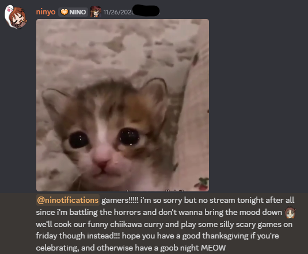Open the crying kitten GIF in full view
This screenshot has height=254, width=308.
coord(123,105)
